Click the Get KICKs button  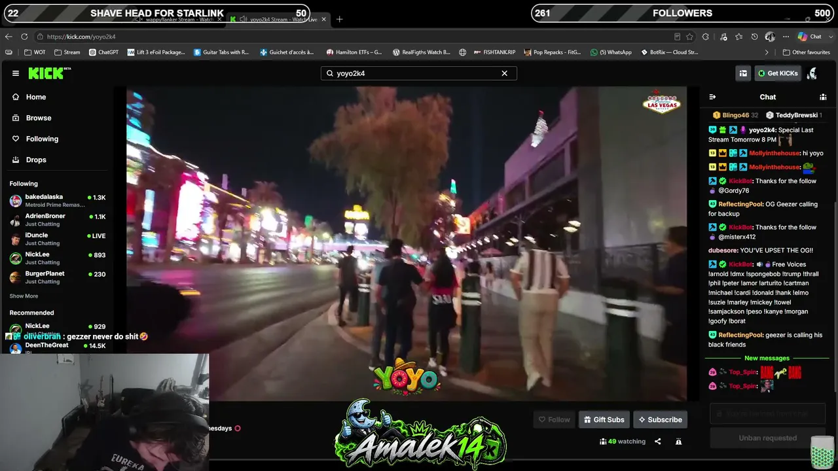778,73
